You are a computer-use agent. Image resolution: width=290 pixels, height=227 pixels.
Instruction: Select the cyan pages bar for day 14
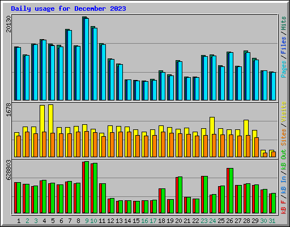click(129, 90)
